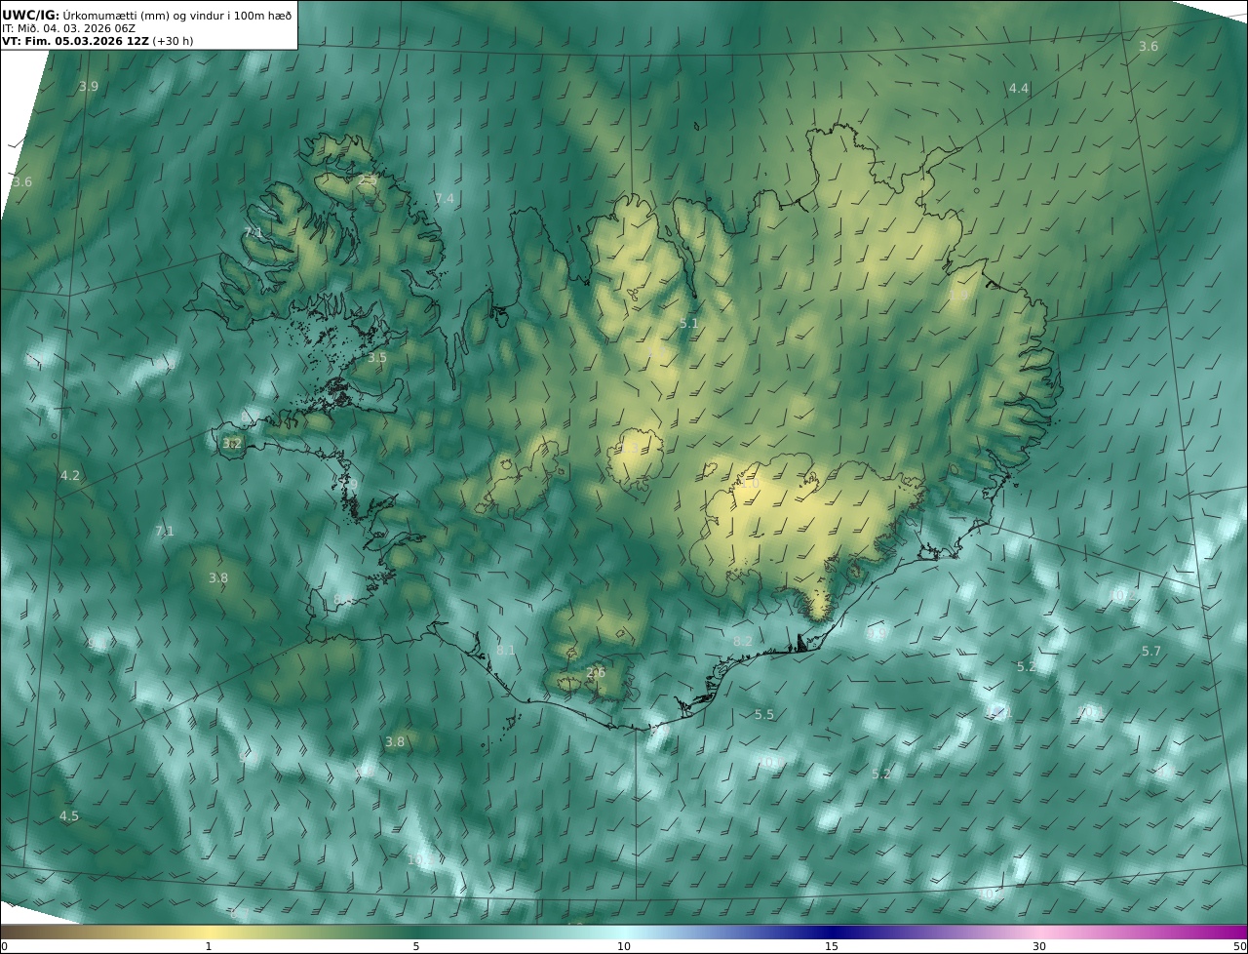Click the '5' tick on the colorbar
The image size is (1248, 954).
pyautogui.click(x=416, y=946)
